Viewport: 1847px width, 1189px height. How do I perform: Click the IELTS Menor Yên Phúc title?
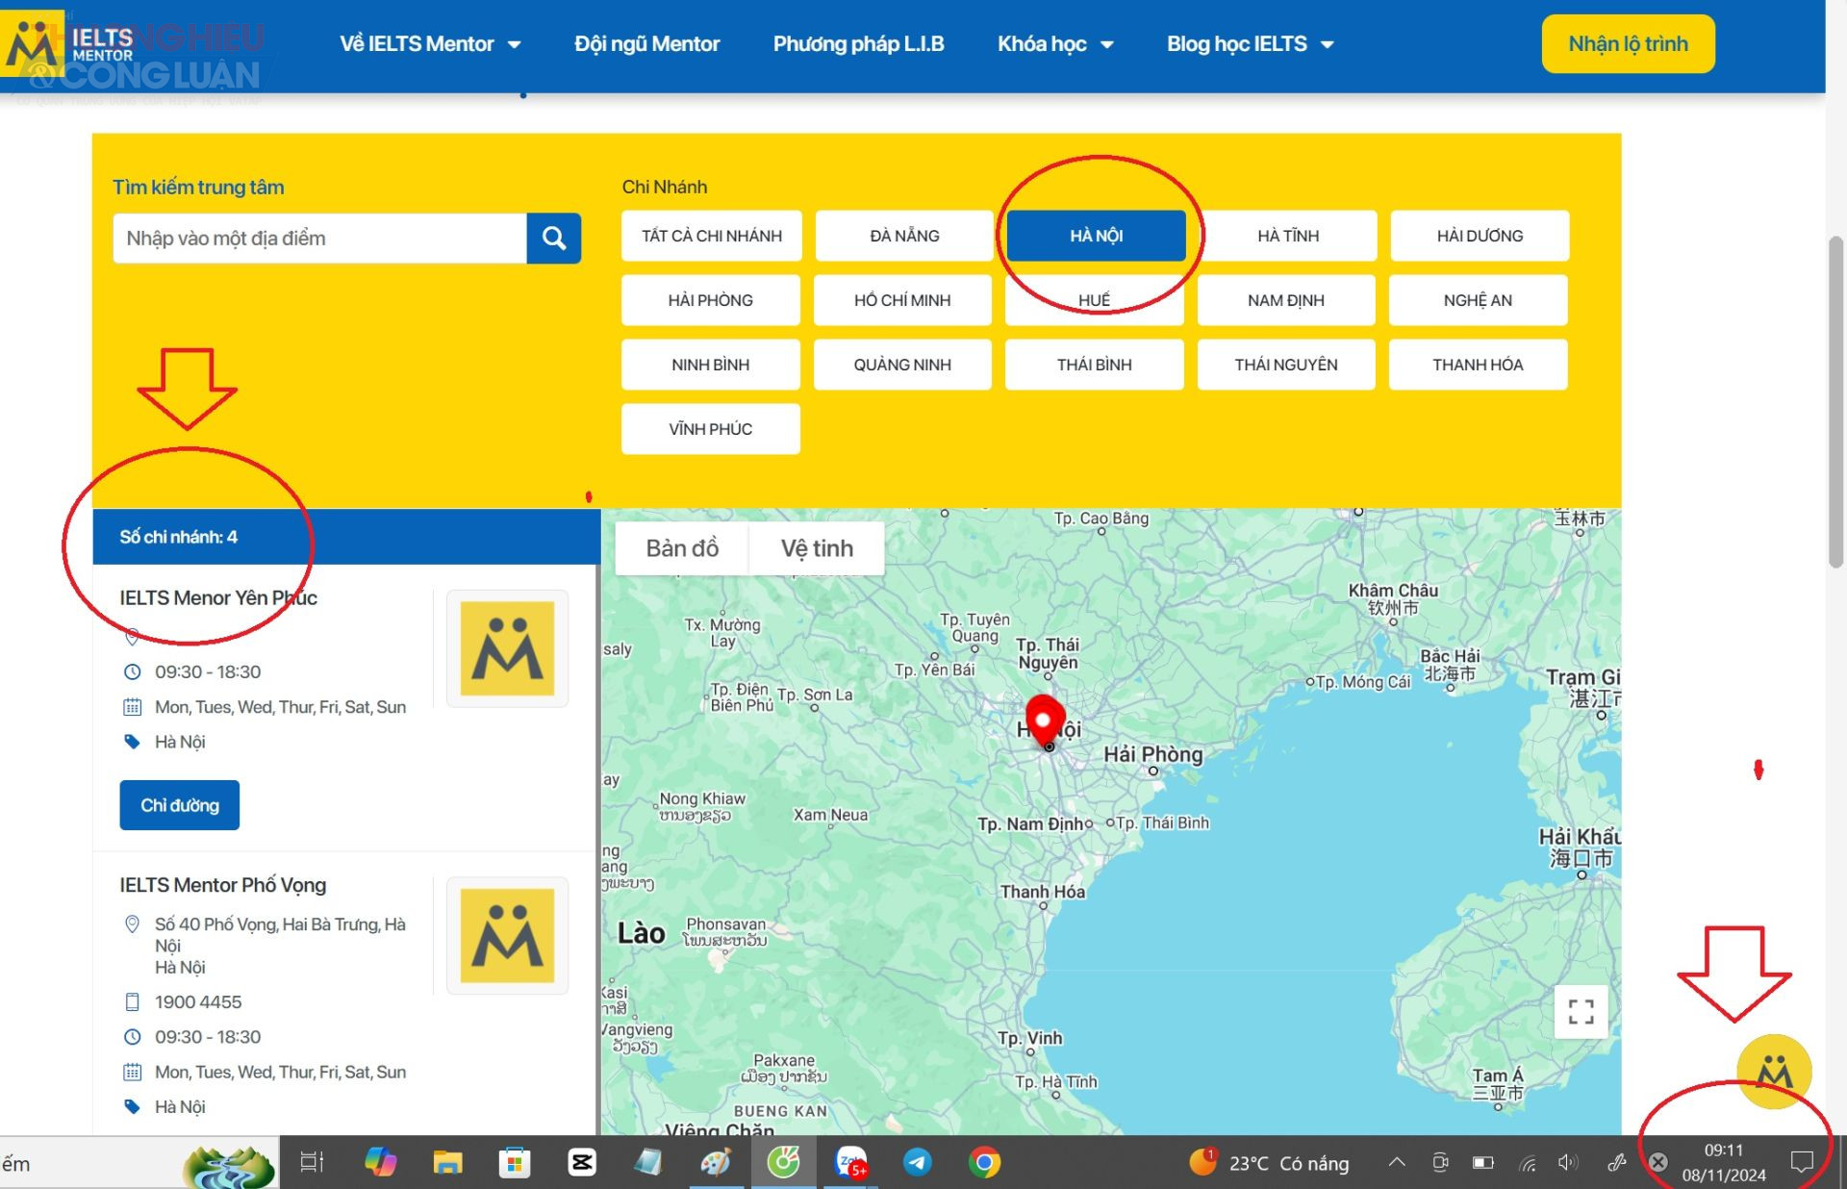point(218,598)
